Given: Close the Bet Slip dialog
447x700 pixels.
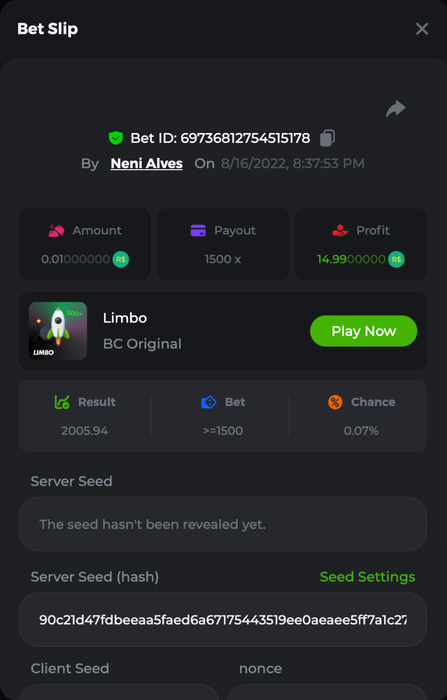Looking at the screenshot, I should pos(422,29).
